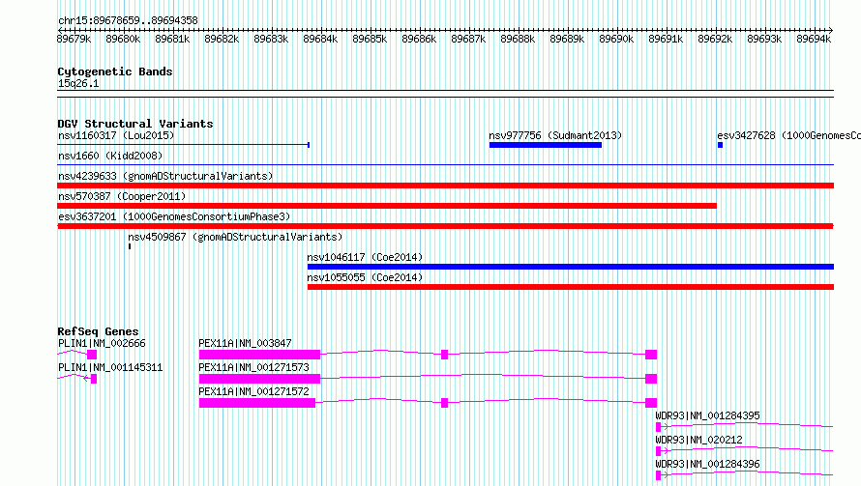Click the 15q26.1 band label

click(78, 83)
